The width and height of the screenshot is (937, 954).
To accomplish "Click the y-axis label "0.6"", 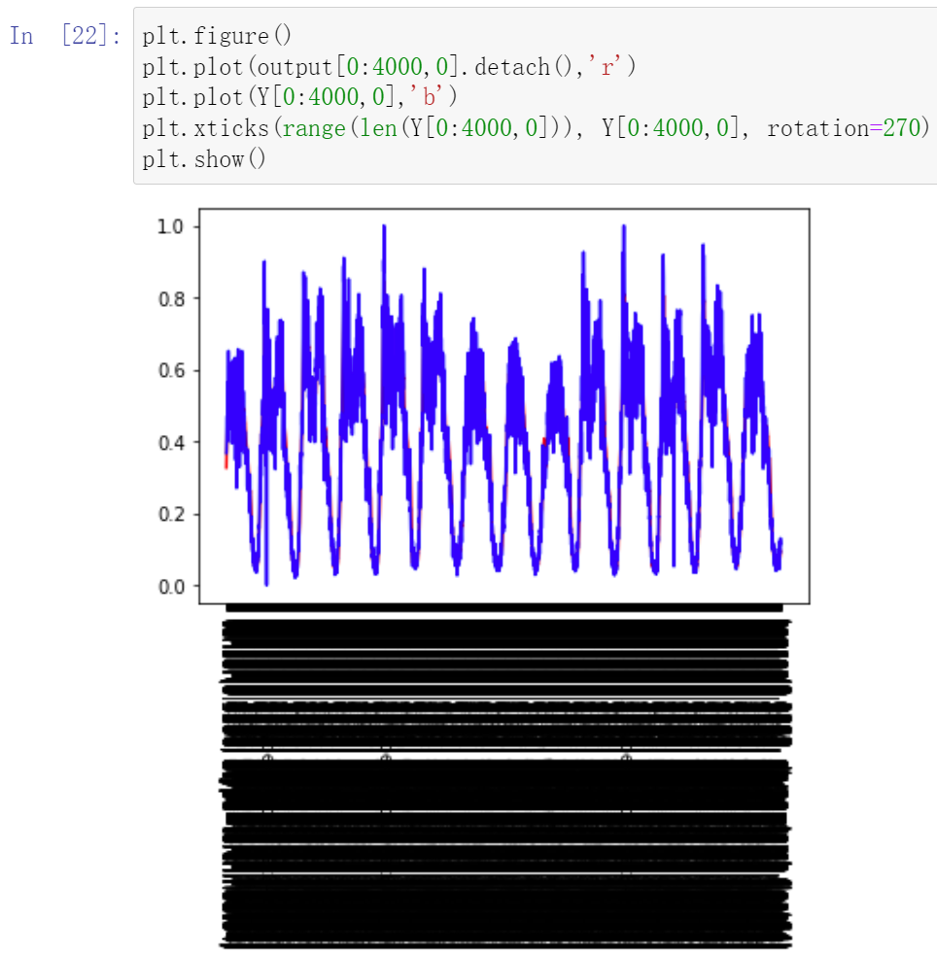I will pyautogui.click(x=170, y=369).
